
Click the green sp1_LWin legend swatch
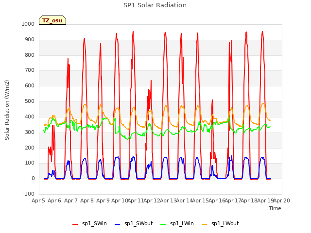coord(163,224)
